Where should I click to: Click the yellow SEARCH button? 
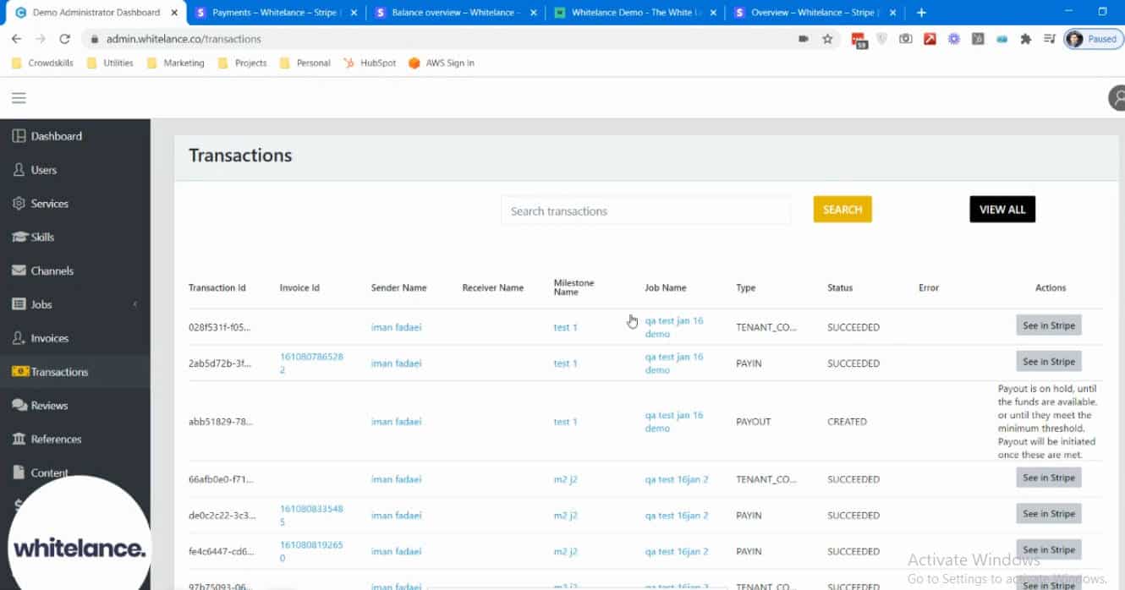pos(842,210)
